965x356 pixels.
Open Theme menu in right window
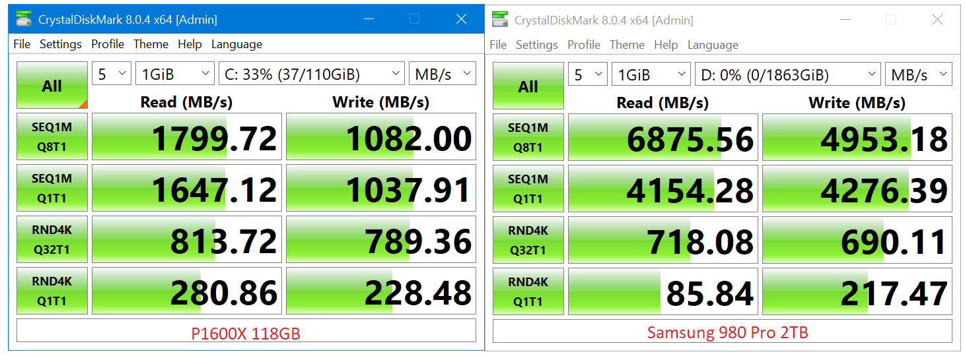tap(627, 45)
